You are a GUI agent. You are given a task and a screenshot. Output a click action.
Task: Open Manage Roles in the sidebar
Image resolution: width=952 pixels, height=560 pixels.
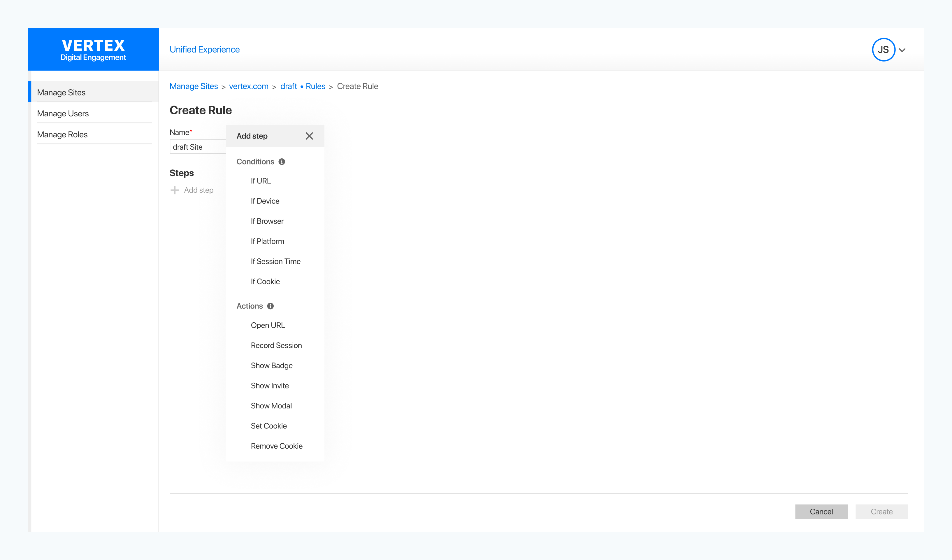(x=62, y=135)
